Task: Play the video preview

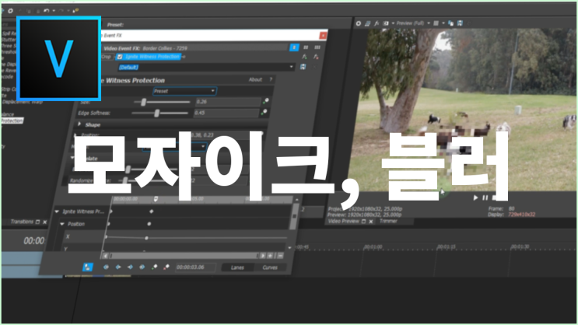Action: click(x=475, y=197)
